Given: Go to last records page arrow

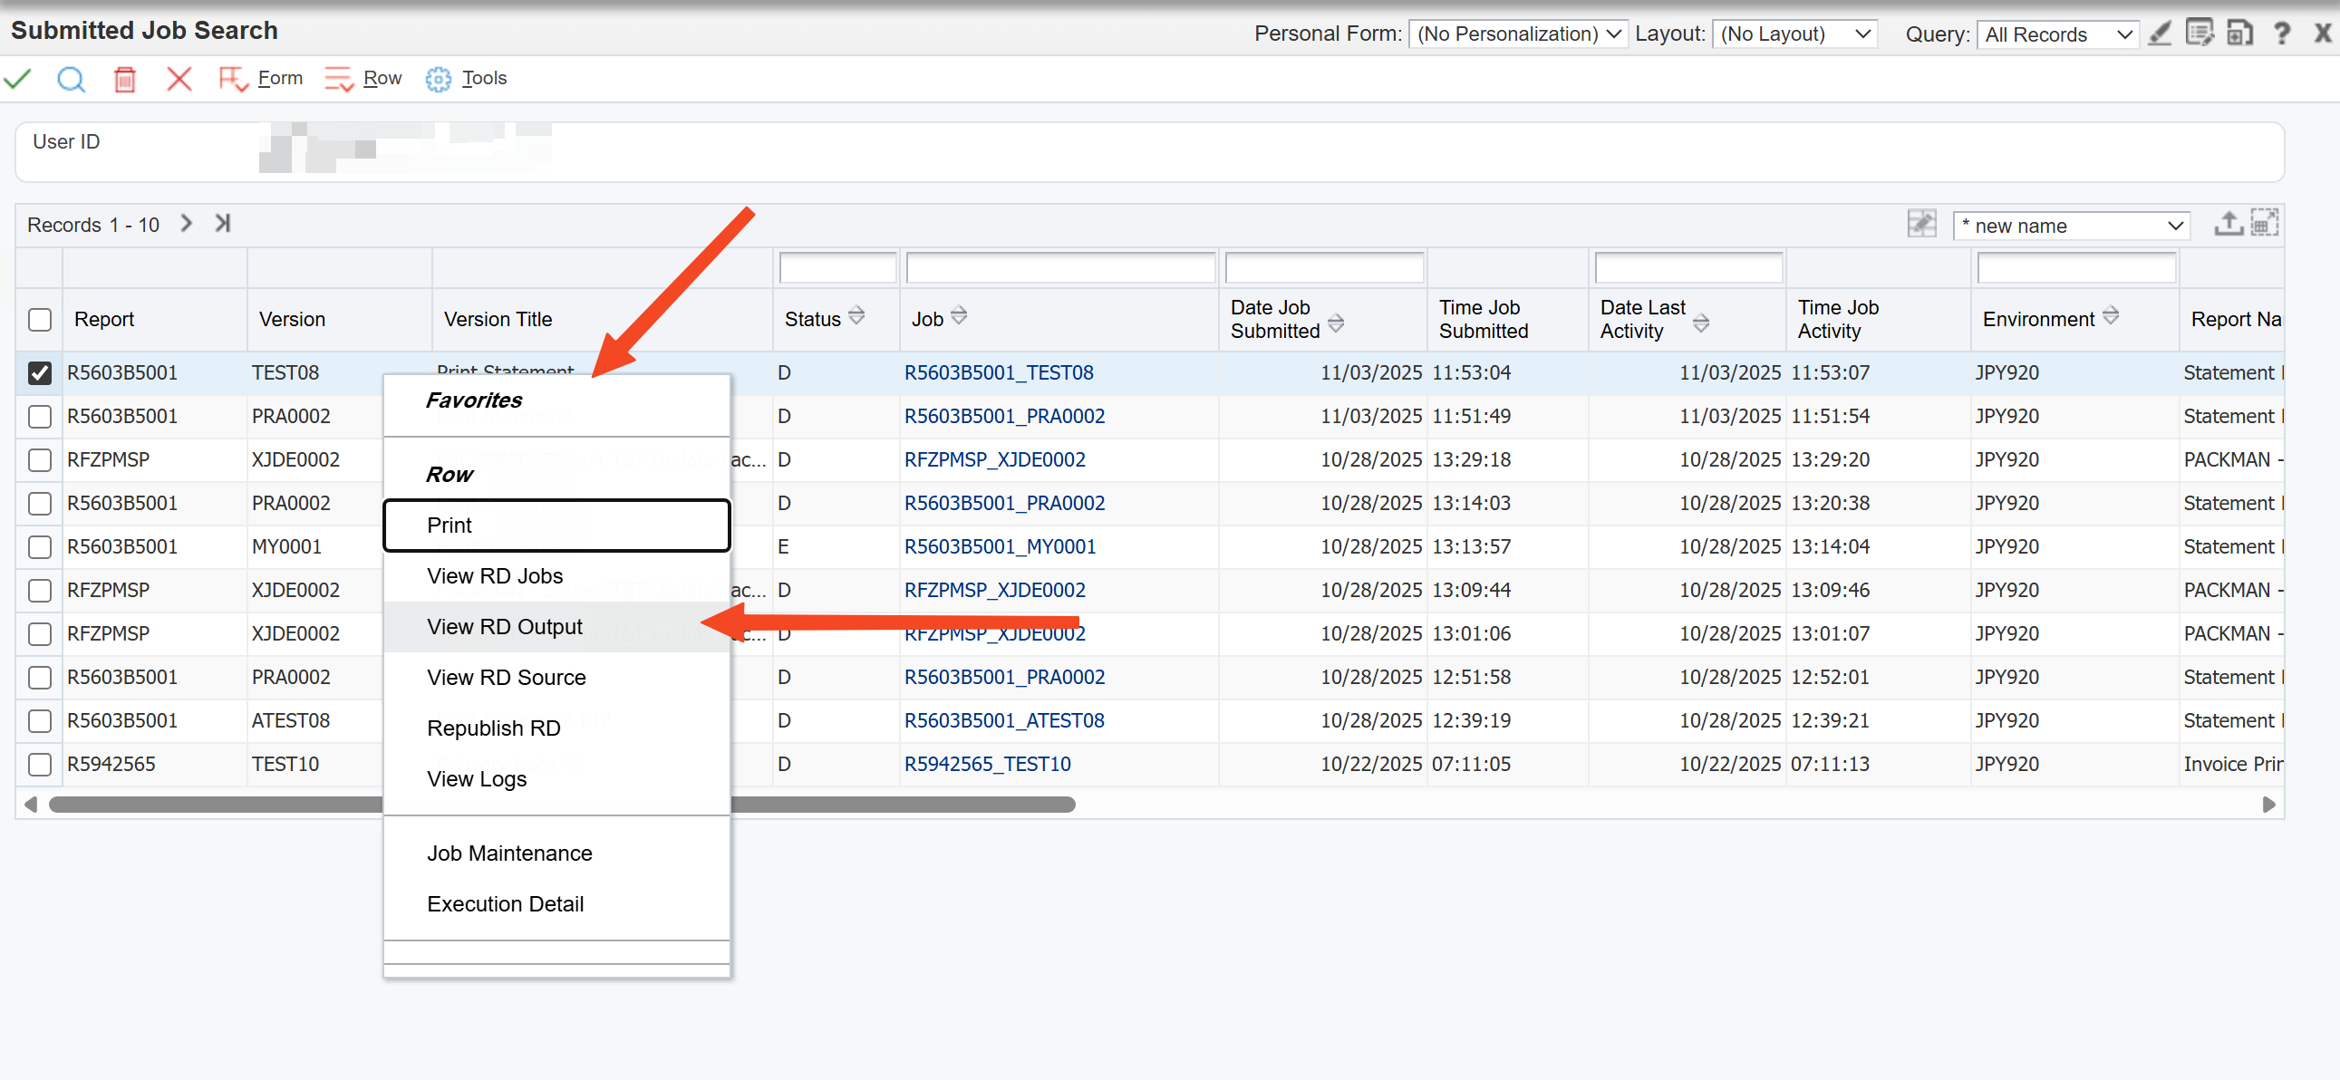Looking at the screenshot, I should (x=223, y=224).
